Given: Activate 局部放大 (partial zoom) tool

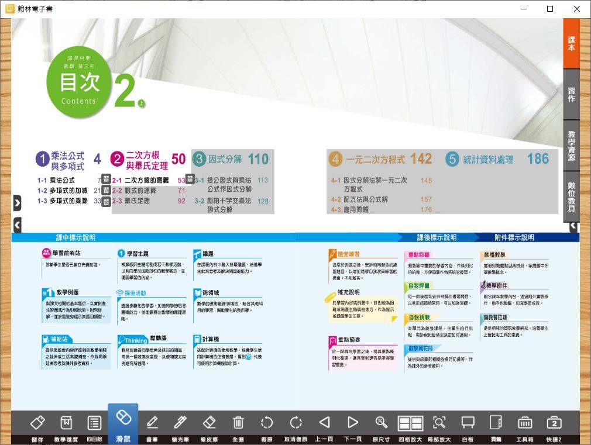Looking at the screenshot, I should pyautogui.click(x=439, y=423).
